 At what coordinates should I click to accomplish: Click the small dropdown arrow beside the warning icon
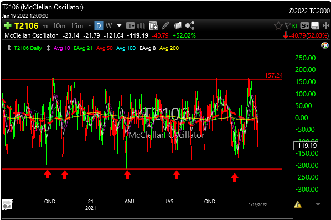(318, 204)
